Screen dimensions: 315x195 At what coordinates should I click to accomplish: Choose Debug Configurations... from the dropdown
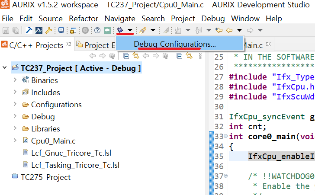click(180, 44)
